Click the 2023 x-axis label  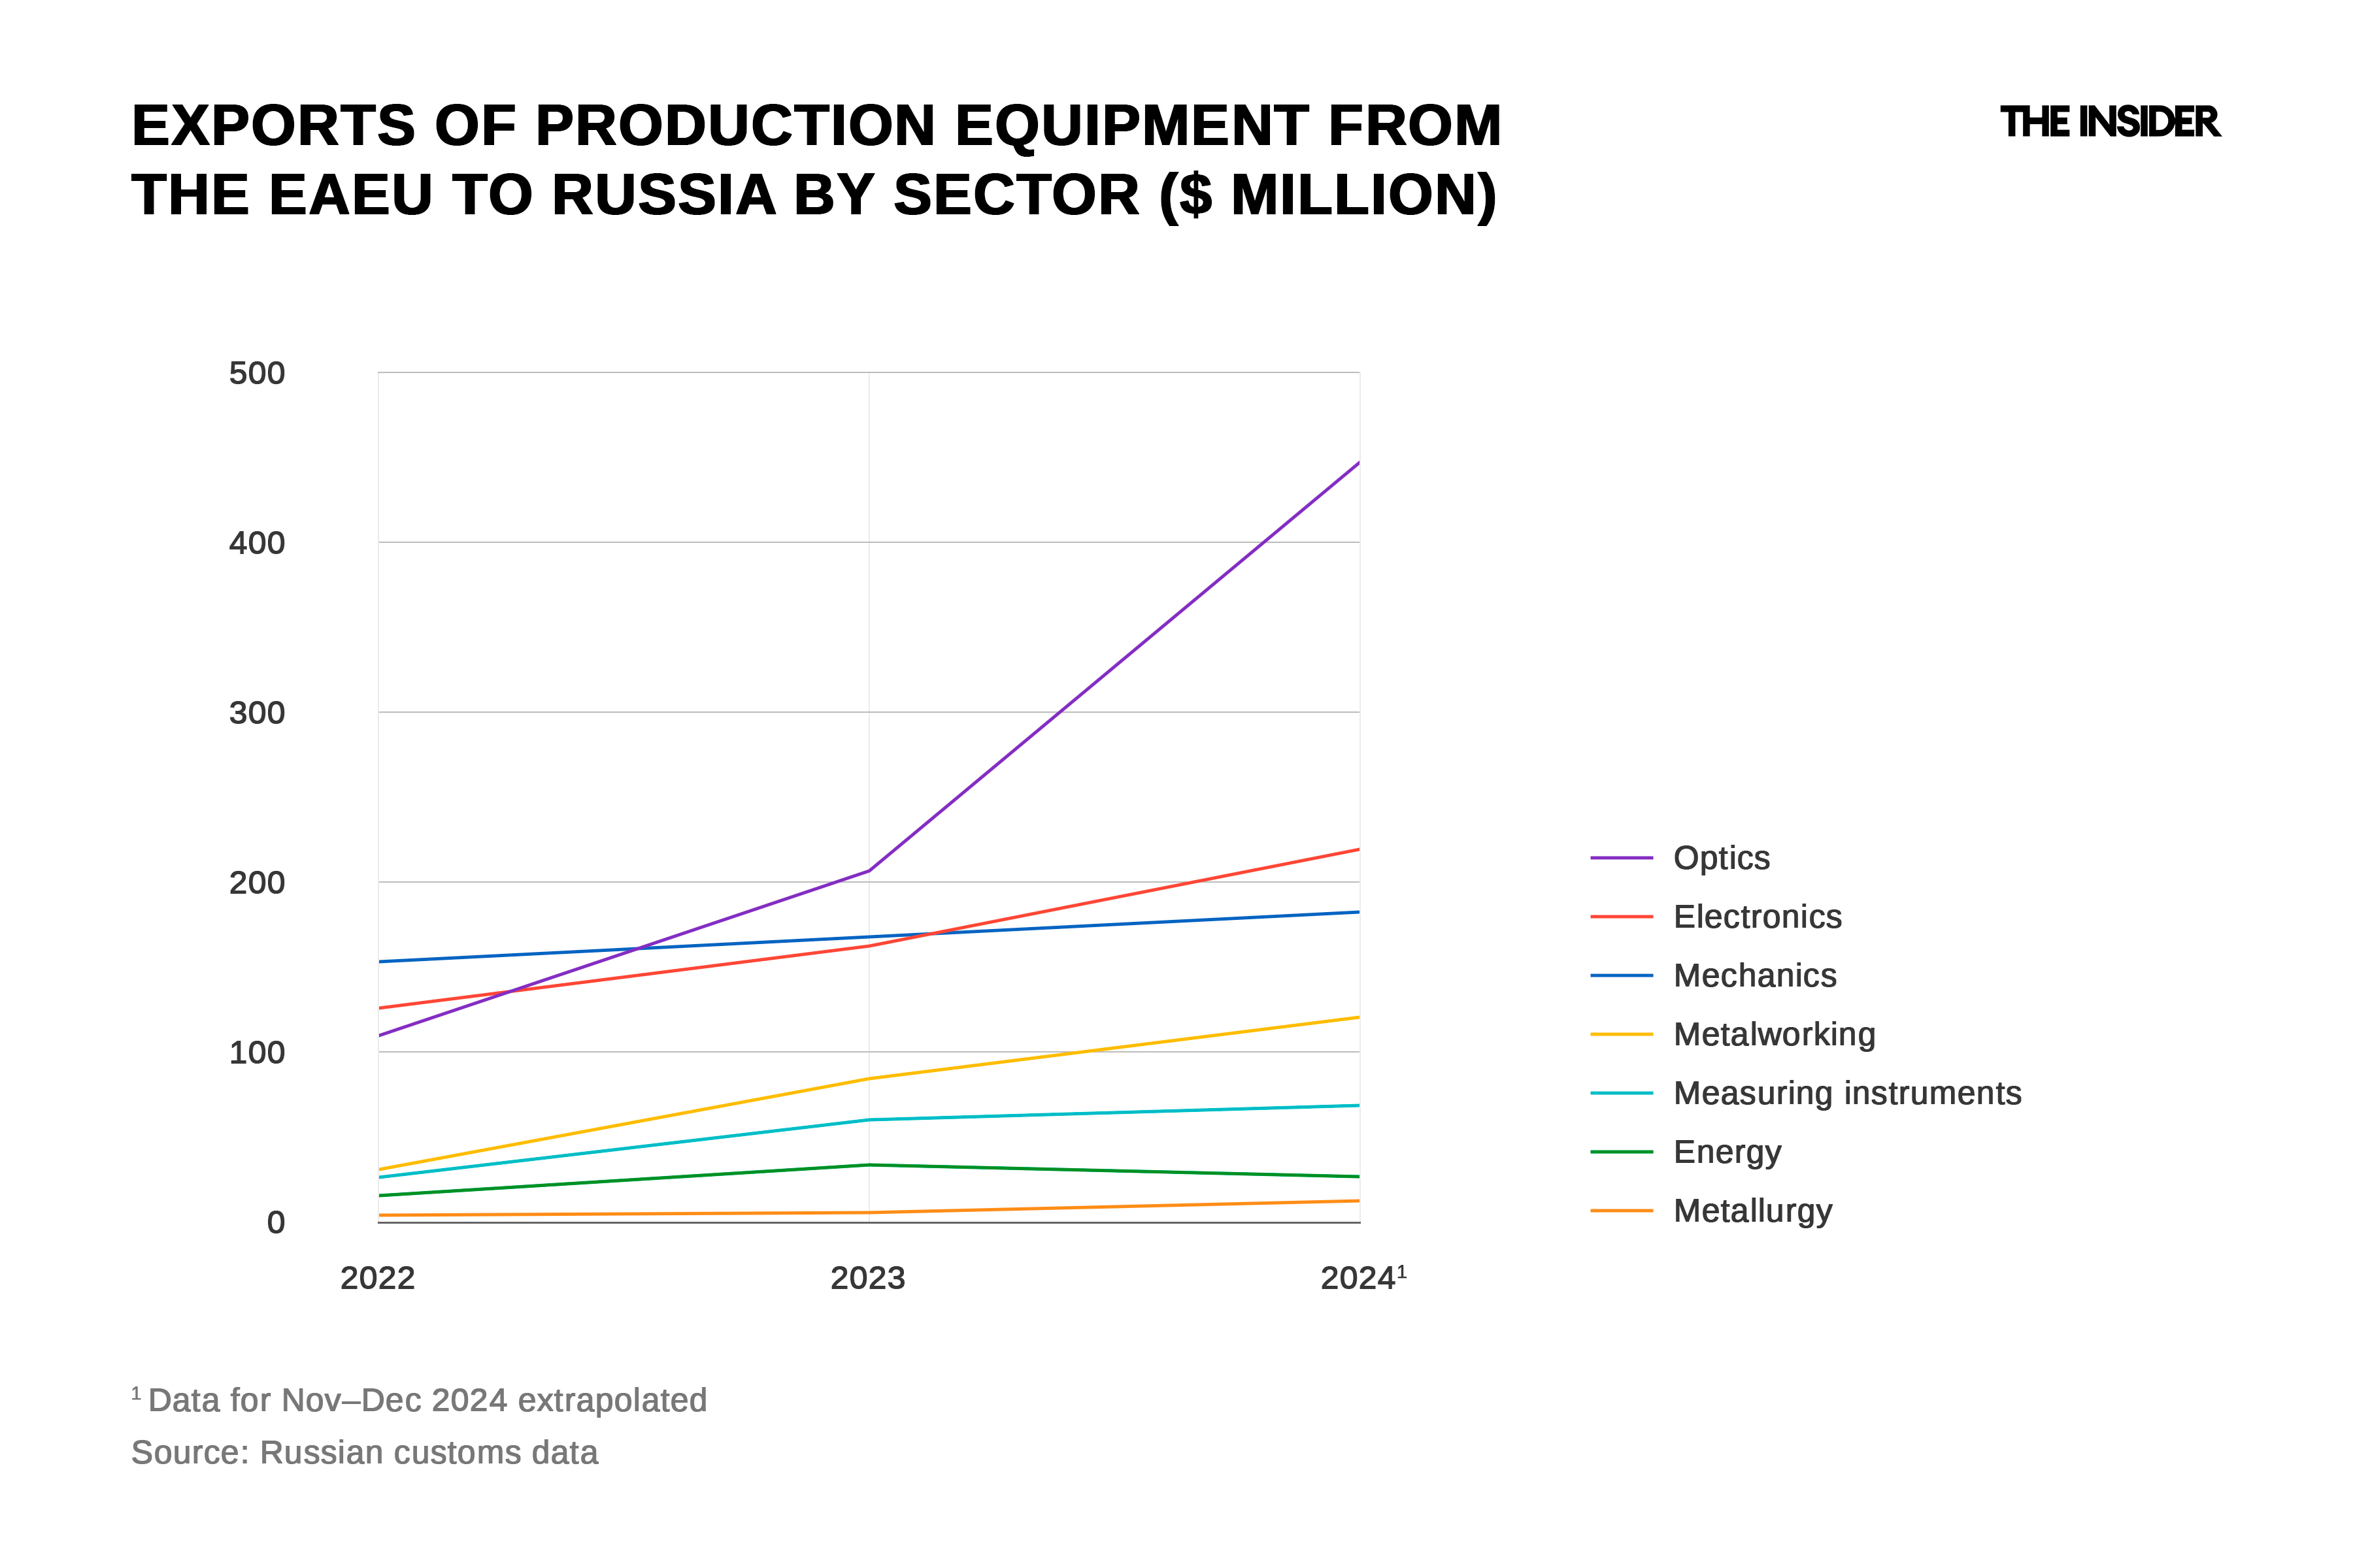pos(867,1278)
